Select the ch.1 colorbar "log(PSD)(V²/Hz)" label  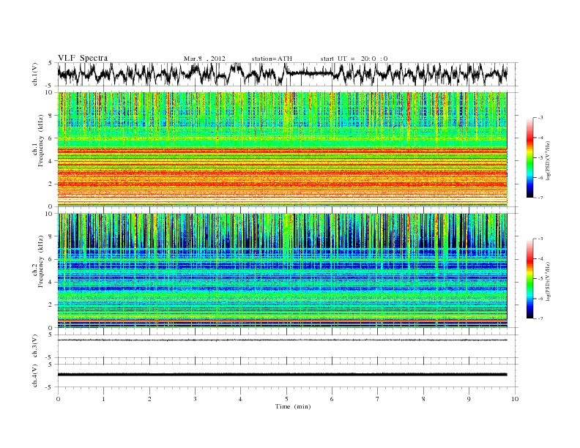coord(549,160)
